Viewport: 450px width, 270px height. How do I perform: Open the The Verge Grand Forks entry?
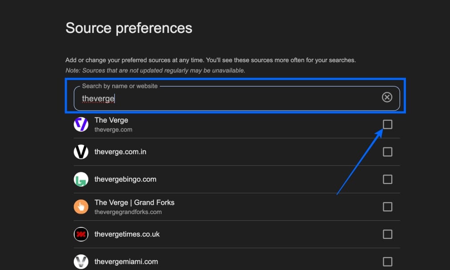point(134,202)
